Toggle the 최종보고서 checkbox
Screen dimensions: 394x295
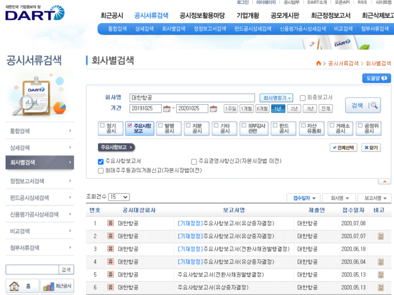click(x=303, y=98)
